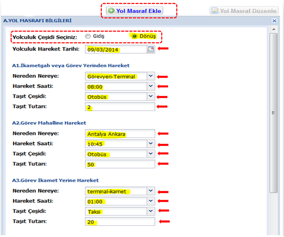This screenshot has width=284, height=237.
Task: Click the travel date field 09/03/2014
Action: (x=116, y=49)
